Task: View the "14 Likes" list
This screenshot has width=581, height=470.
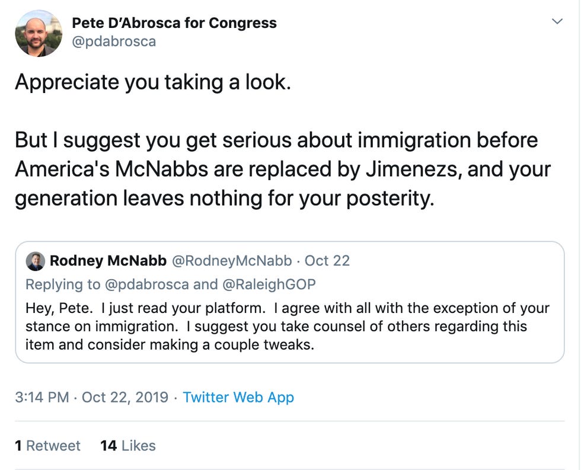Action: [128, 446]
